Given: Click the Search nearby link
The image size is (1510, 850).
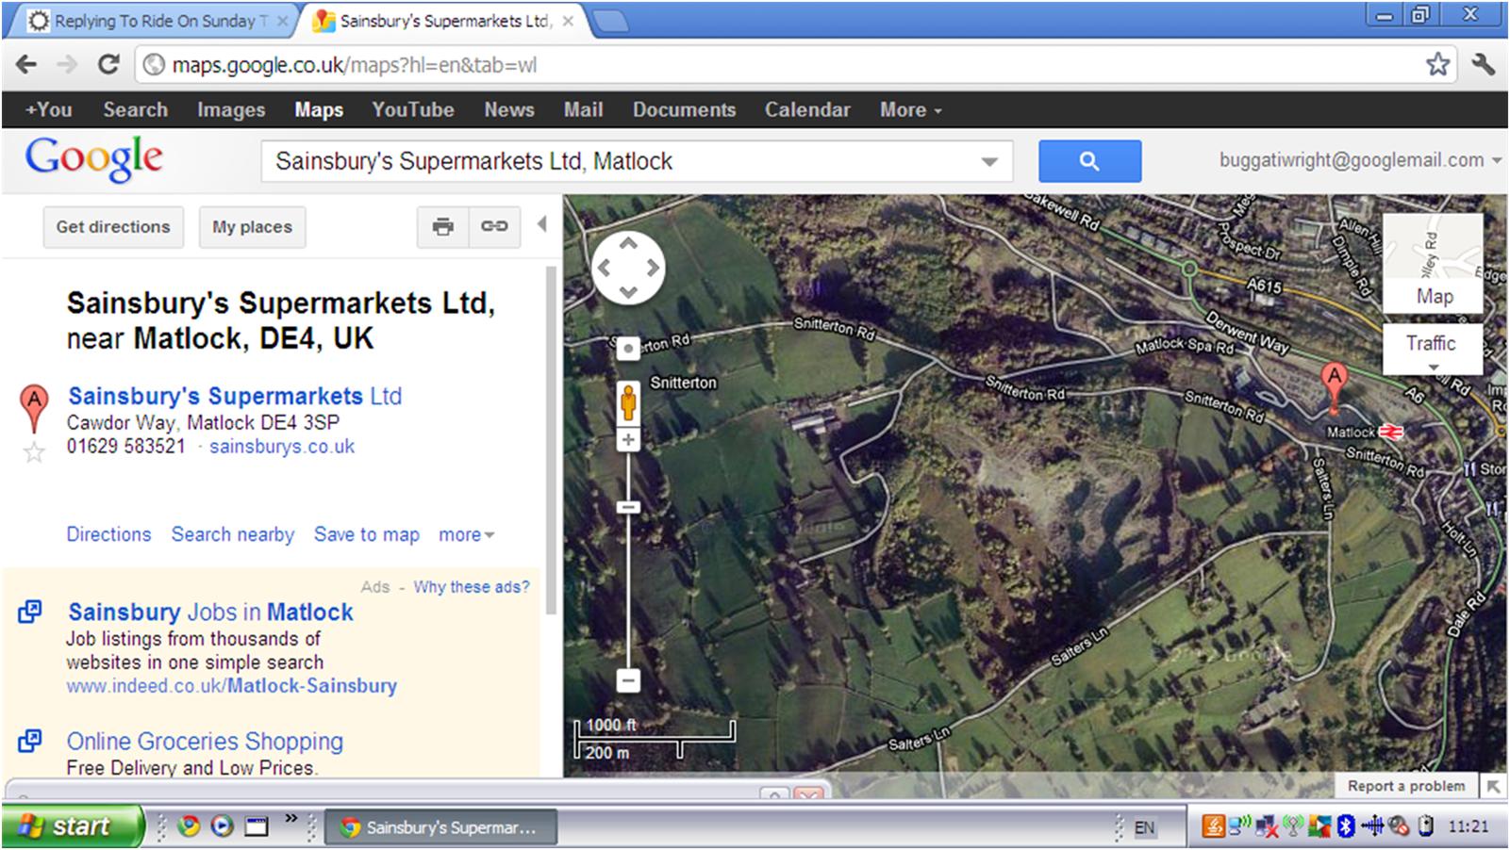Looking at the screenshot, I should pyautogui.click(x=233, y=534).
